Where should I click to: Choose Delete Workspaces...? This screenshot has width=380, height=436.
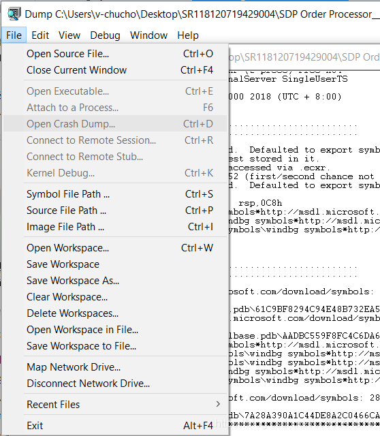115,313
